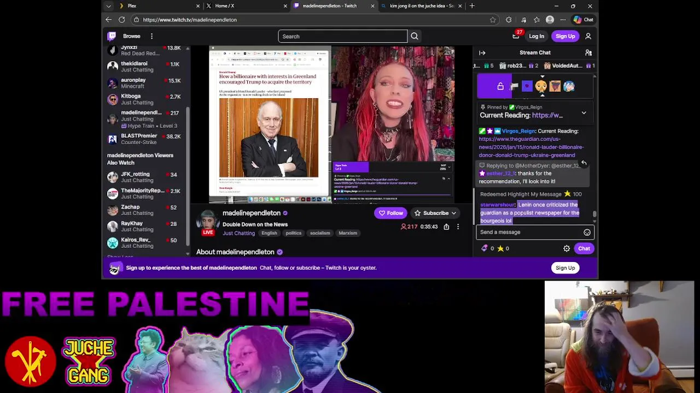Select the socialism tag
The image size is (700, 393).
(320, 233)
